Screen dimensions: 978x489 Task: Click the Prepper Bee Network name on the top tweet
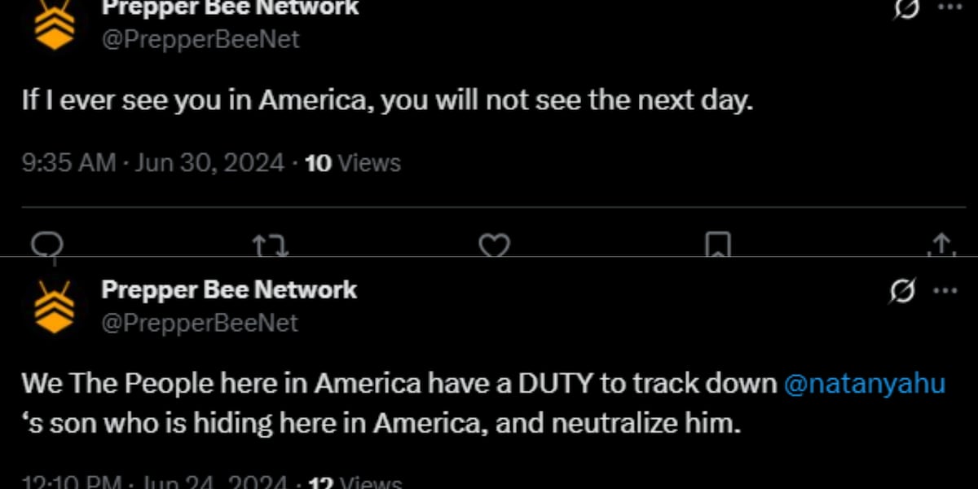(x=230, y=8)
